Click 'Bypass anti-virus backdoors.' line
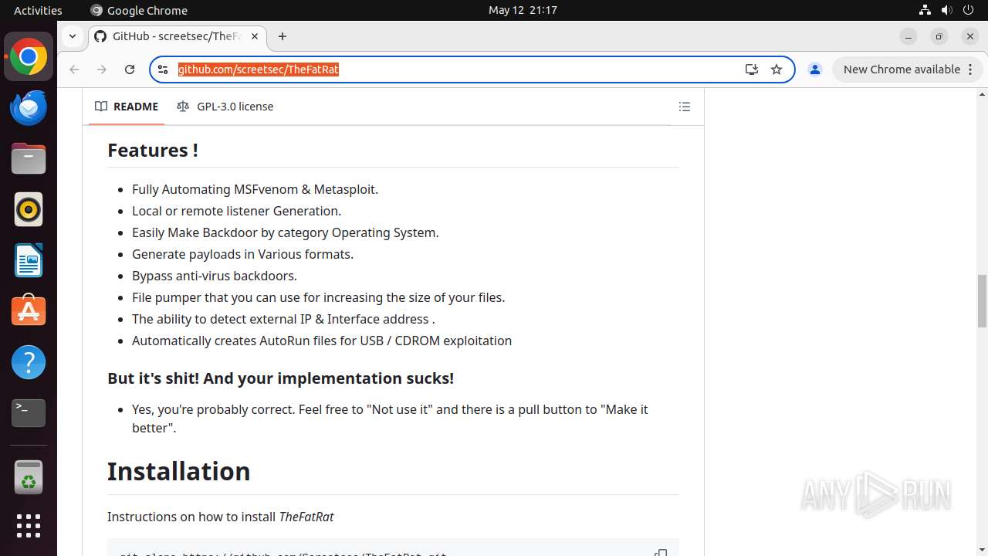This screenshot has width=988, height=556. 214,276
